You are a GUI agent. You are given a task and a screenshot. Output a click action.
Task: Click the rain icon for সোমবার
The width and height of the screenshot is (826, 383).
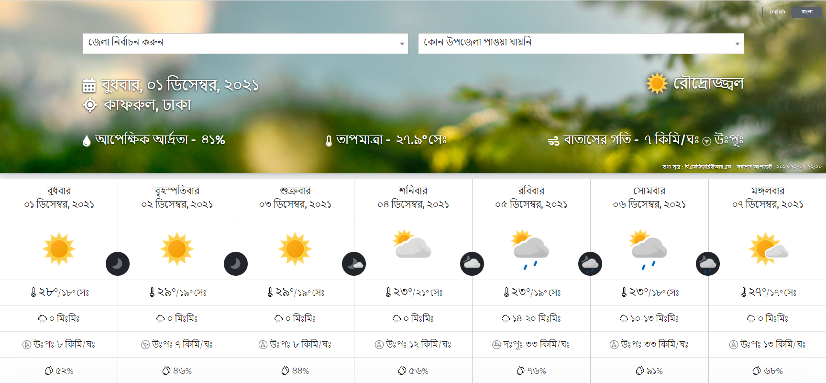(649, 249)
